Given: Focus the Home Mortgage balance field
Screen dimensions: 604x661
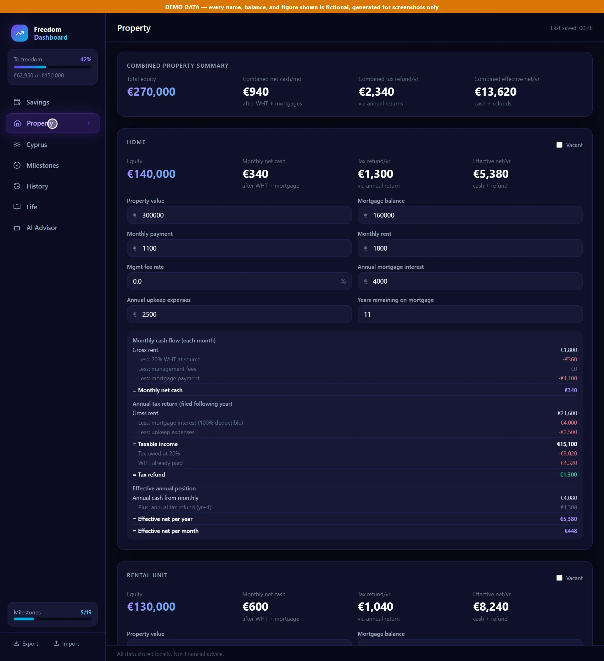Looking at the screenshot, I should [x=470, y=215].
